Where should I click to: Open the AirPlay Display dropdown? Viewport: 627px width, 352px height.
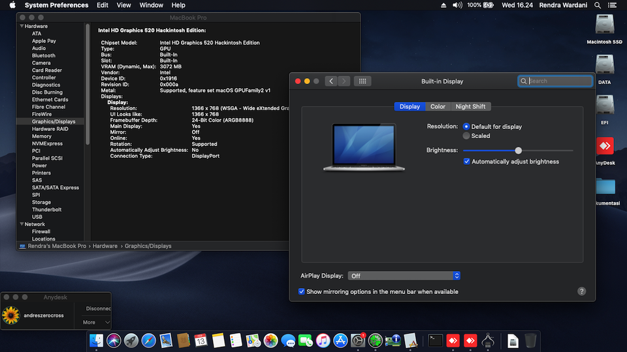click(x=404, y=276)
